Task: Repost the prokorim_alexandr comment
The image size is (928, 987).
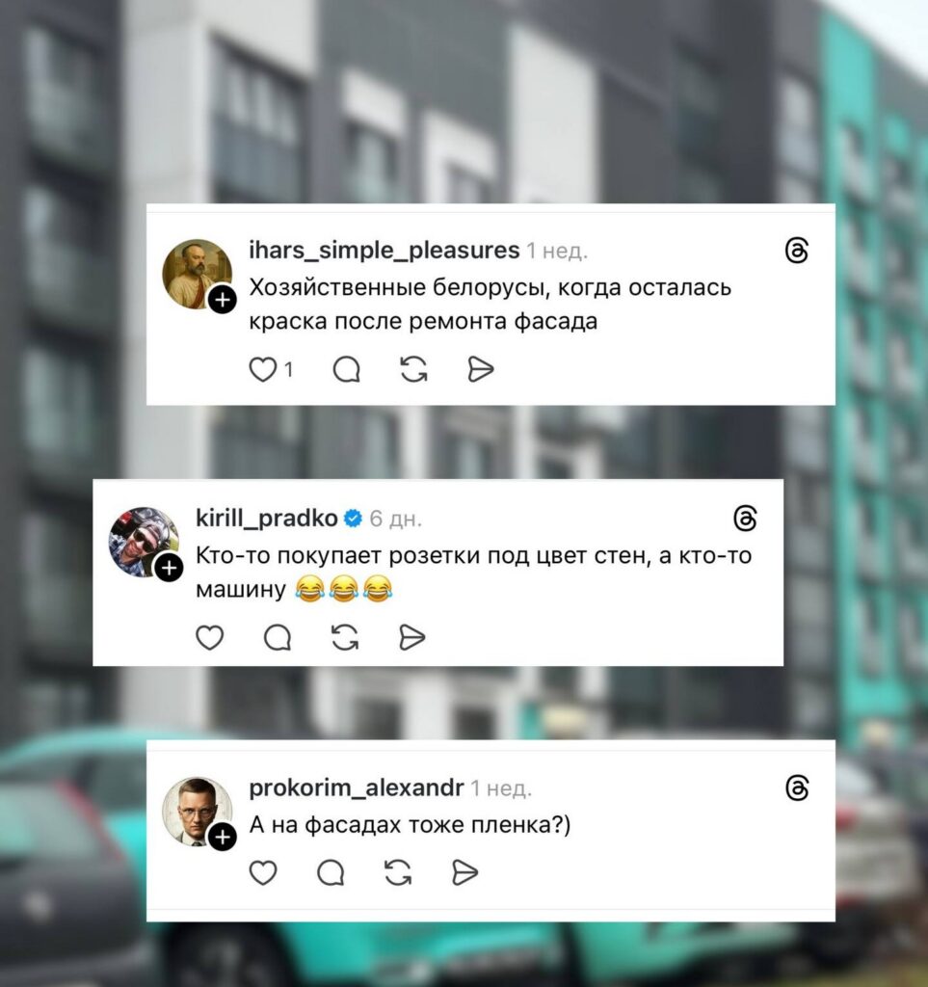Action: pyautogui.click(x=398, y=873)
